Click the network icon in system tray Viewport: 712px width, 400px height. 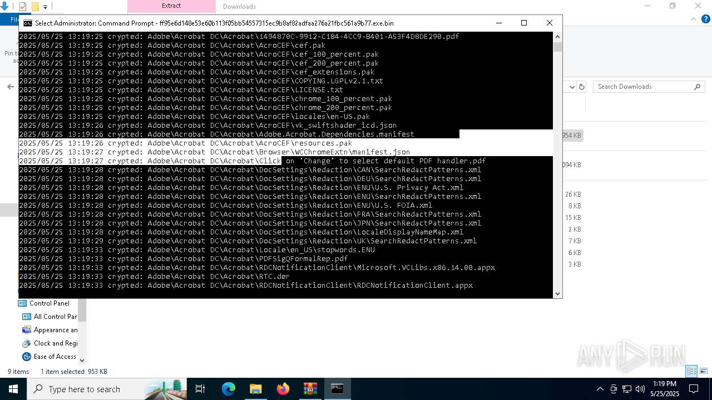[x=627, y=389]
